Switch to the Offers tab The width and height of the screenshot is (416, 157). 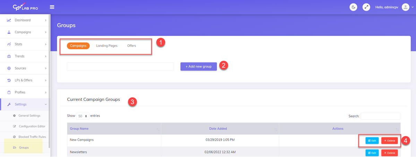coord(132,46)
